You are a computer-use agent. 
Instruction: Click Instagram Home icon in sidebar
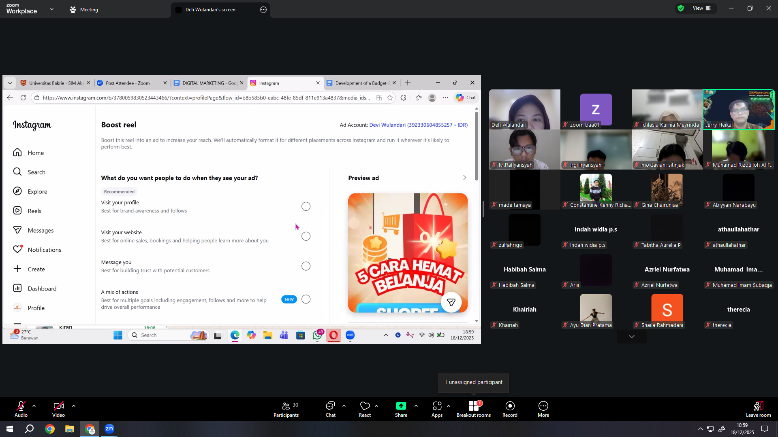[x=17, y=153]
